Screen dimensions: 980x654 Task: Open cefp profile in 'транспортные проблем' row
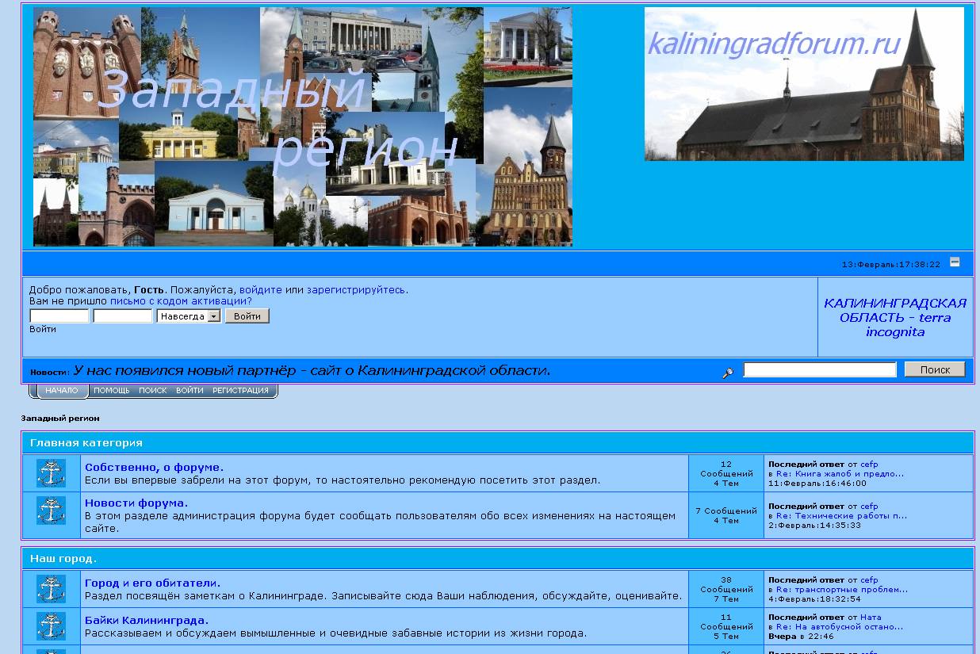click(x=869, y=580)
